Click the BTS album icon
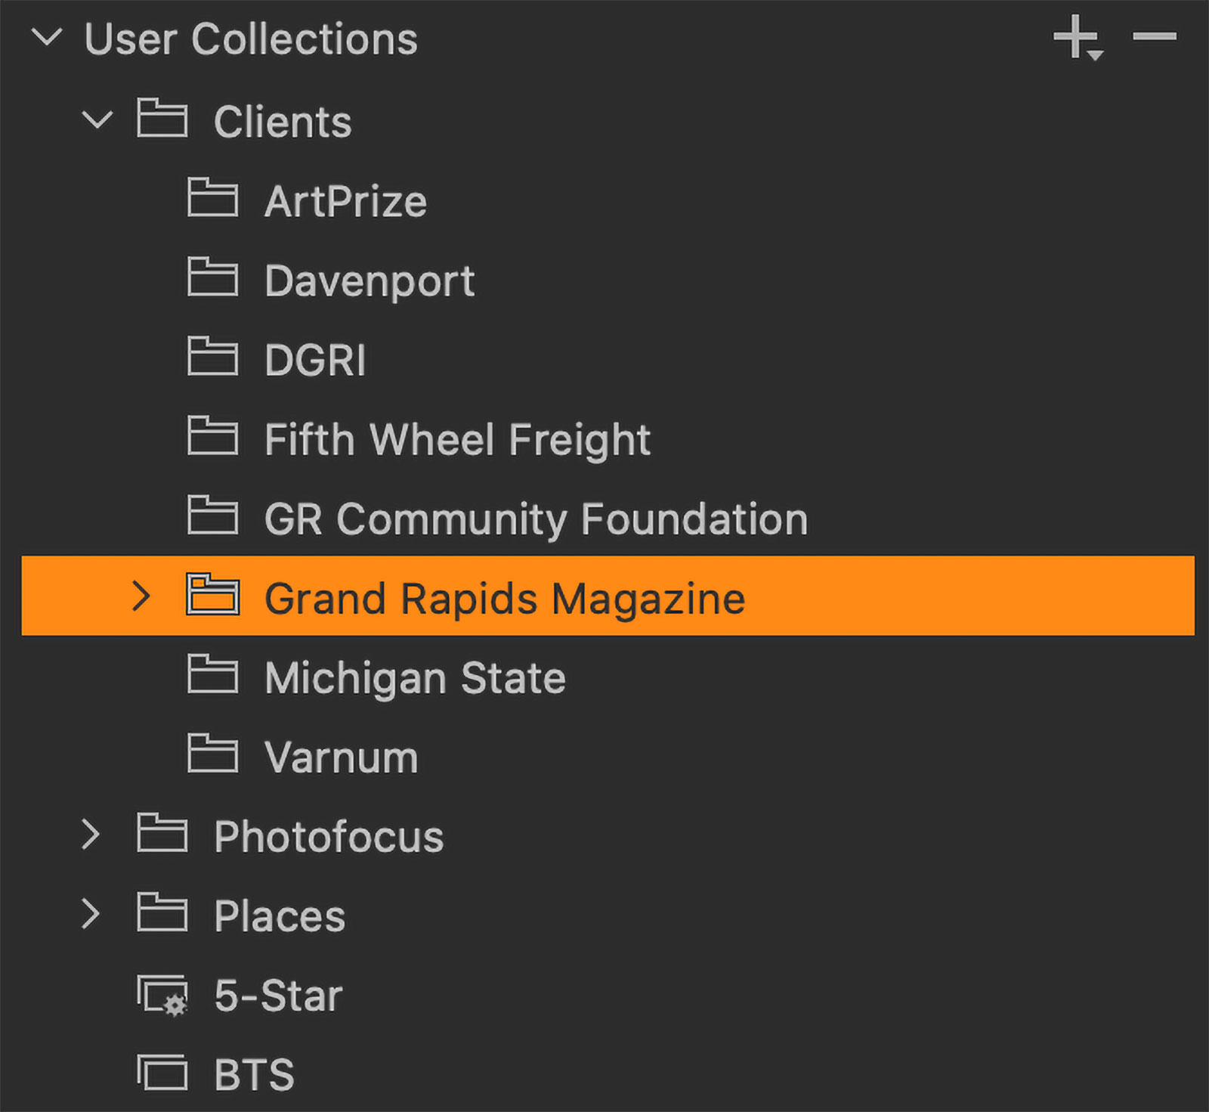1209x1112 pixels. coord(162,1073)
